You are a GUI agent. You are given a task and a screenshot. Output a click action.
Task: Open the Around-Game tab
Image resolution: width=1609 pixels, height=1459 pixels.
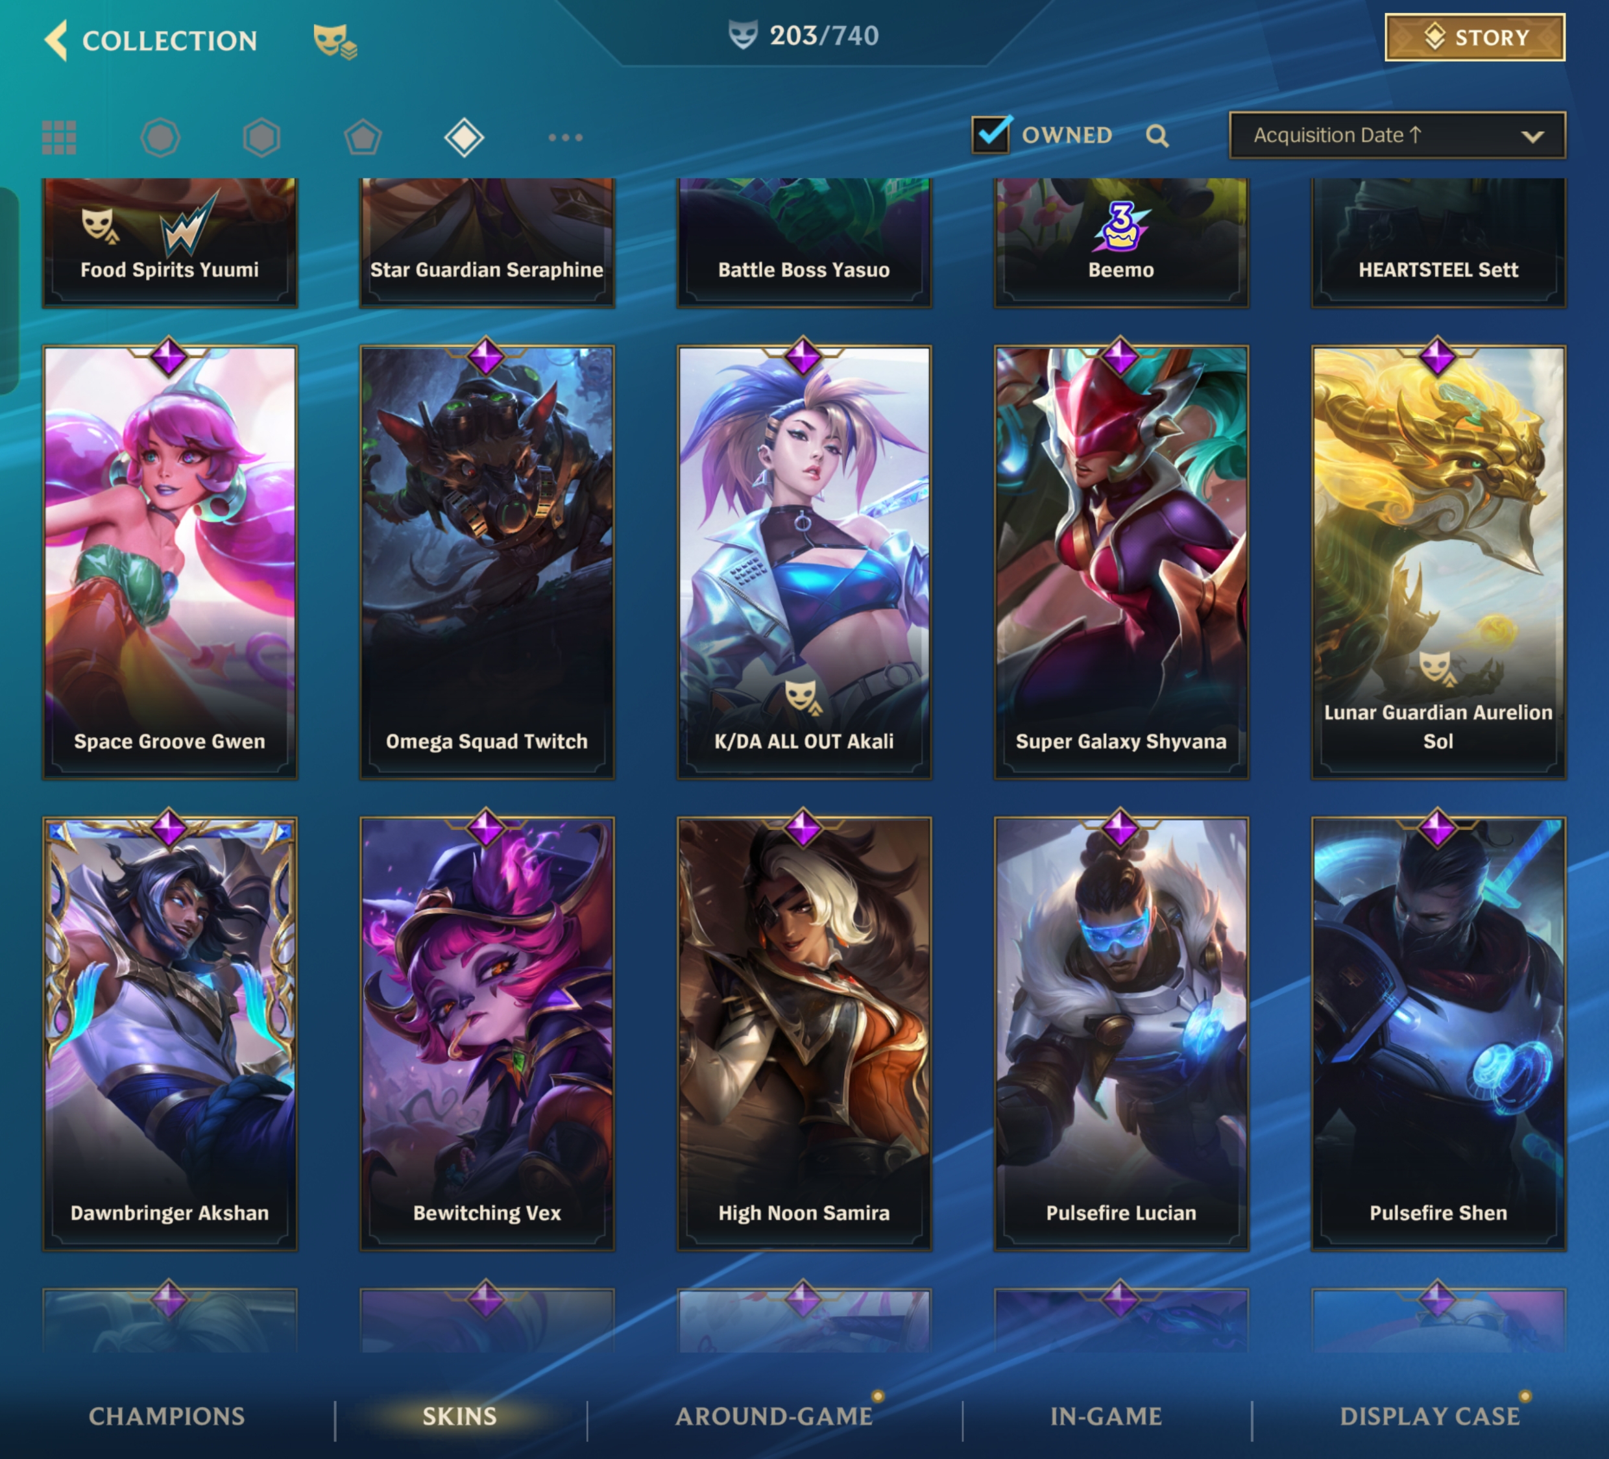773,1416
